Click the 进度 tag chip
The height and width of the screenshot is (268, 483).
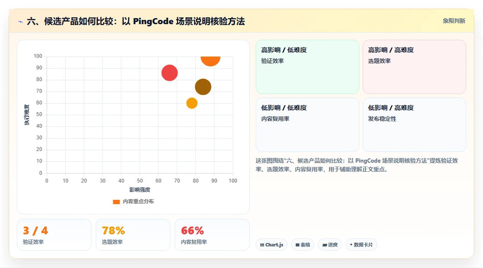coord(329,245)
